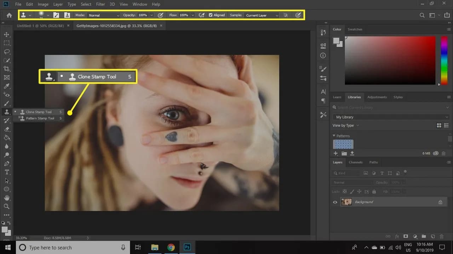Create a new library element with the plus button
The image size is (453, 254).
coord(336,153)
